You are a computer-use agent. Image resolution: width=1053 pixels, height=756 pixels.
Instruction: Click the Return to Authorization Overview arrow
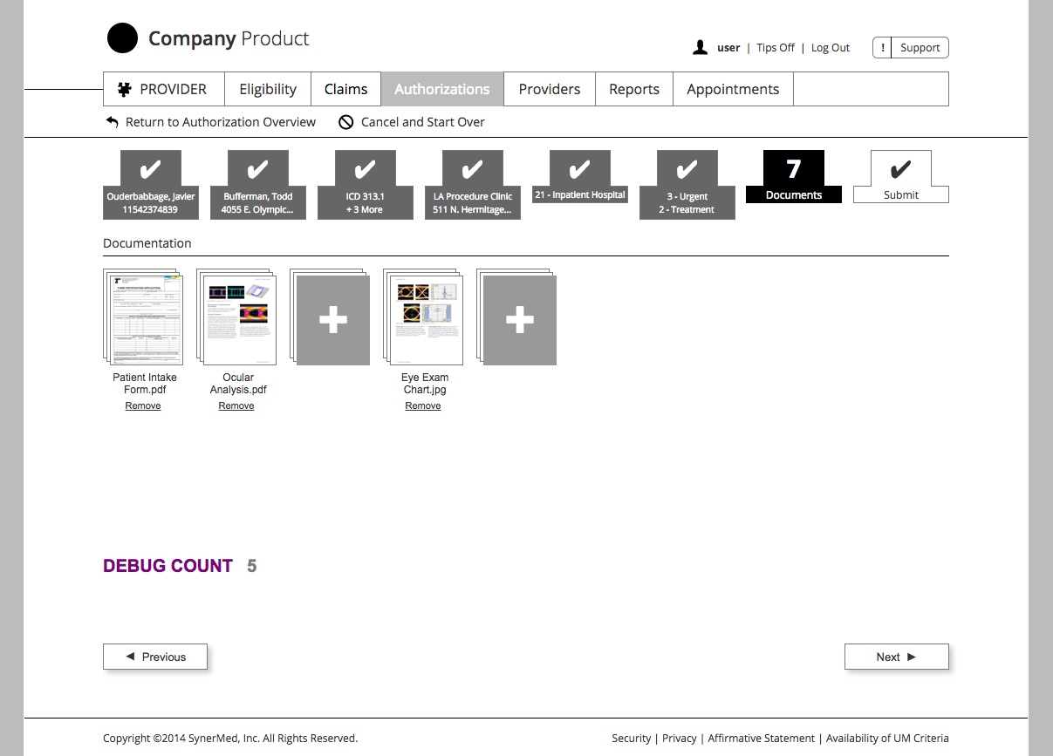pyautogui.click(x=113, y=122)
